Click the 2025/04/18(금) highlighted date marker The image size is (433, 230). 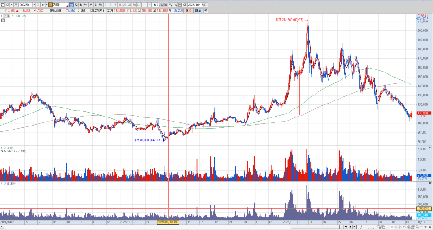click(168, 222)
